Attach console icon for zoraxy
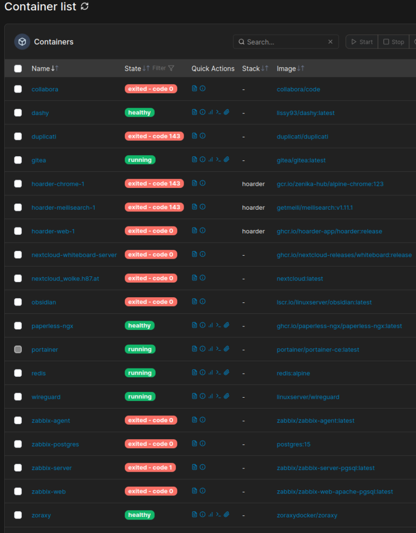 pos(227,515)
